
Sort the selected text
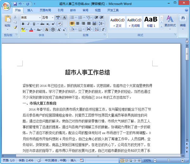[x=97, y=29]
